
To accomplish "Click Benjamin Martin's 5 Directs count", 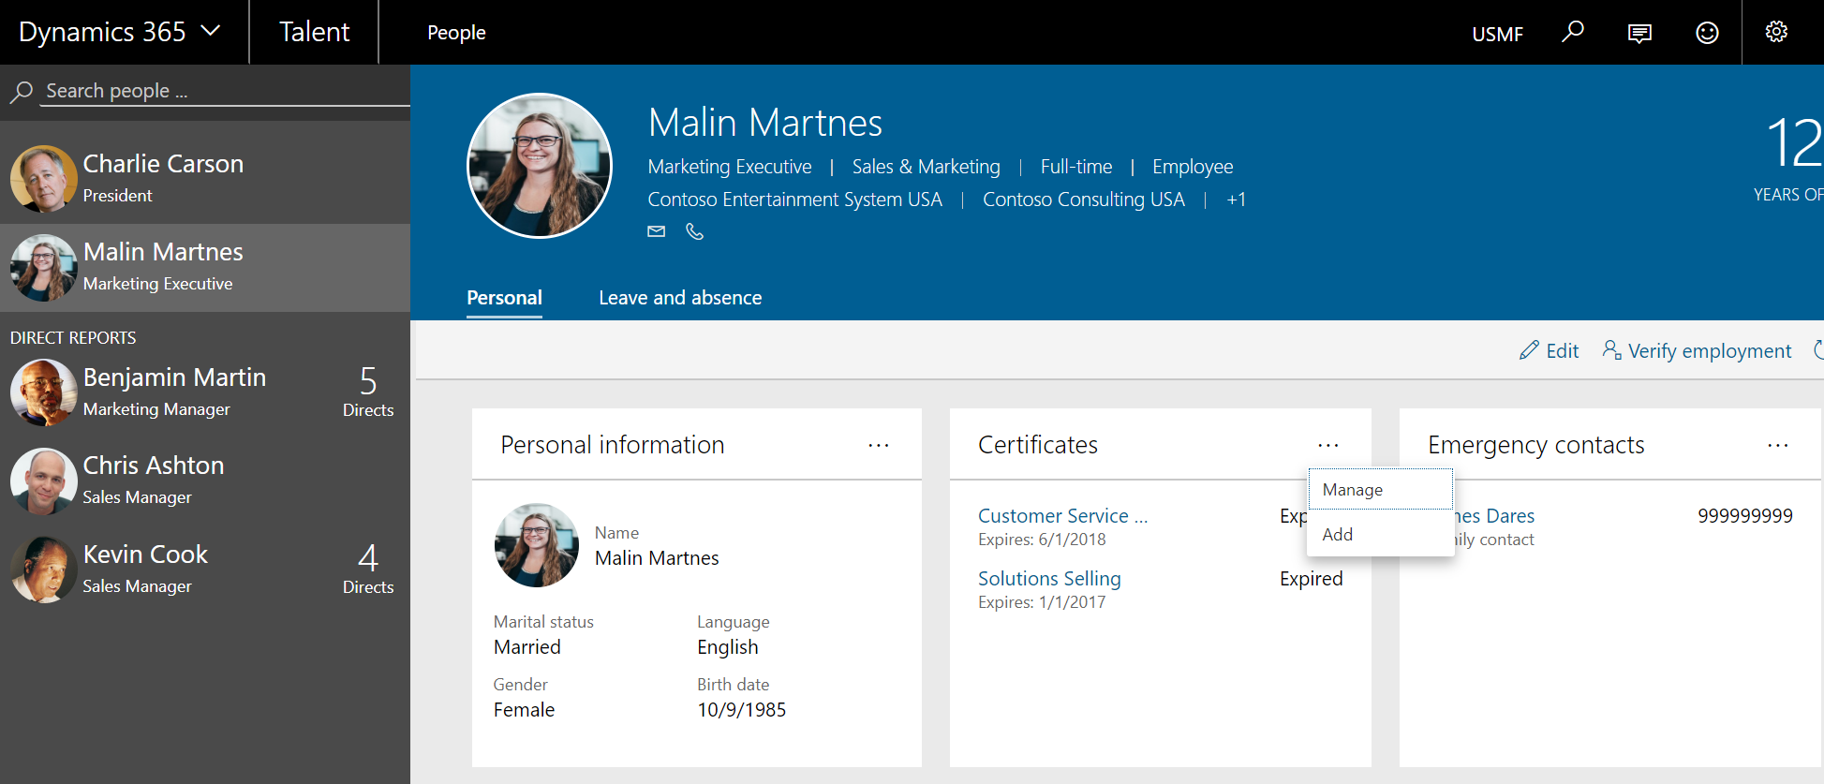I will (368, 392).
